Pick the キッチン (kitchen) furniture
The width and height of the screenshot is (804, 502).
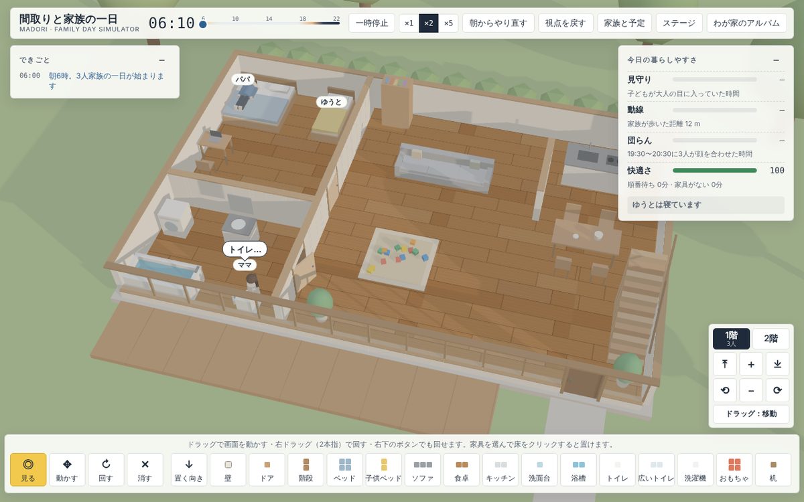(x=500, y=469)
